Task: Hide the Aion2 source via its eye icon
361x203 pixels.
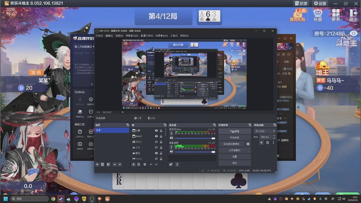Action: pos(156,136)
